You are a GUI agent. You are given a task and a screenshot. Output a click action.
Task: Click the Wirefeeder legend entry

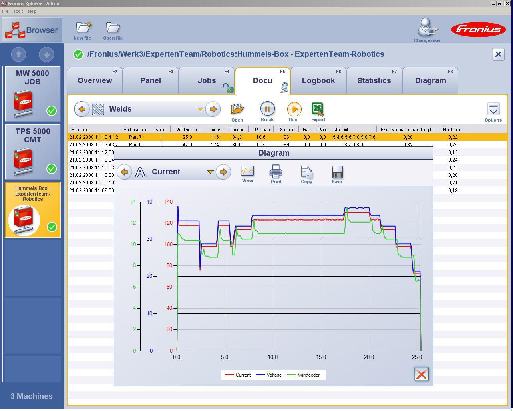coord(303,375)
